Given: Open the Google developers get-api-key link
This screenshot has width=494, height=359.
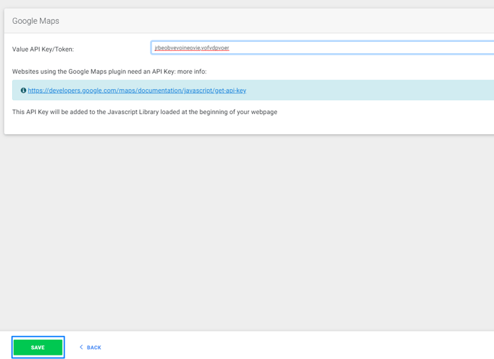Looking at the screenshot, I should coord(136,90).
